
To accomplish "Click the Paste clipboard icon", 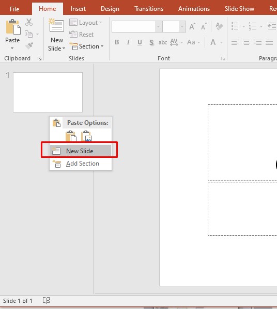I will pos(13,27).
